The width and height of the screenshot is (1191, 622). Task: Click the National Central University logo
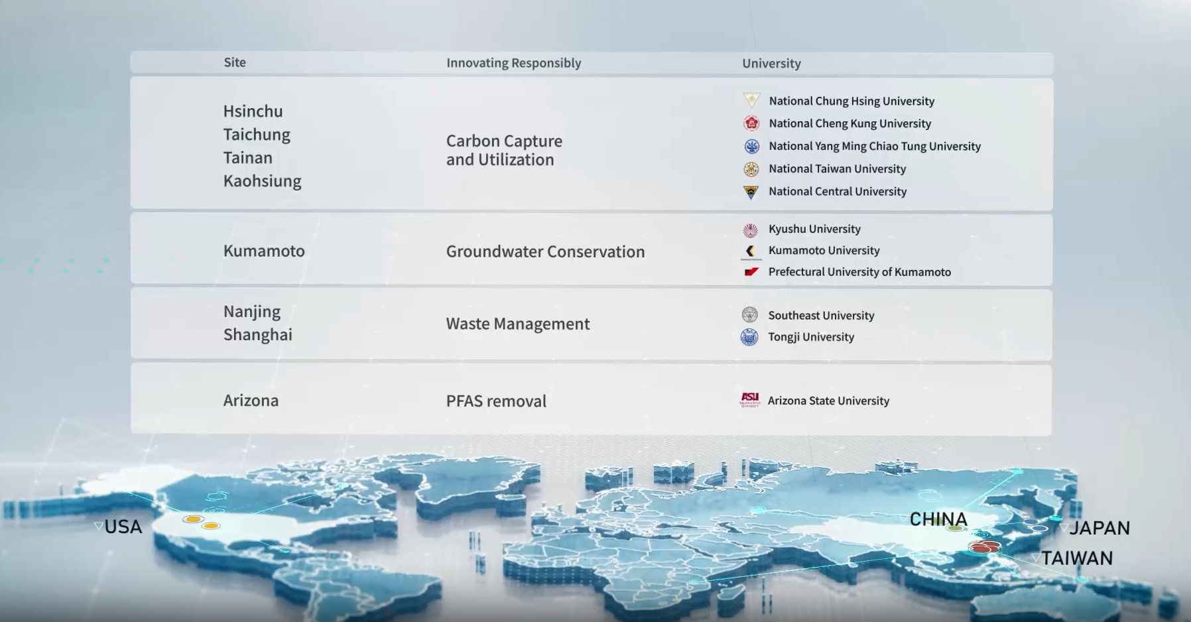751,192
